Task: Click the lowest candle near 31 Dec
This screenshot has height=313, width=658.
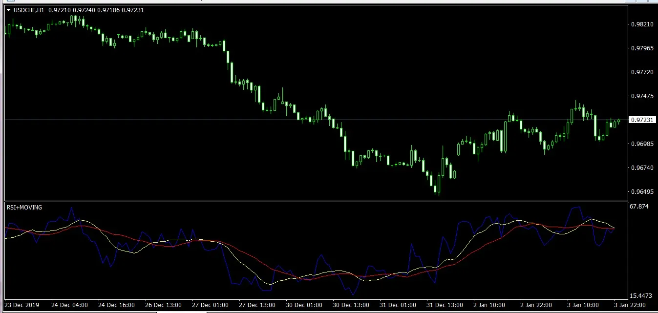Action: click(438, 188)
